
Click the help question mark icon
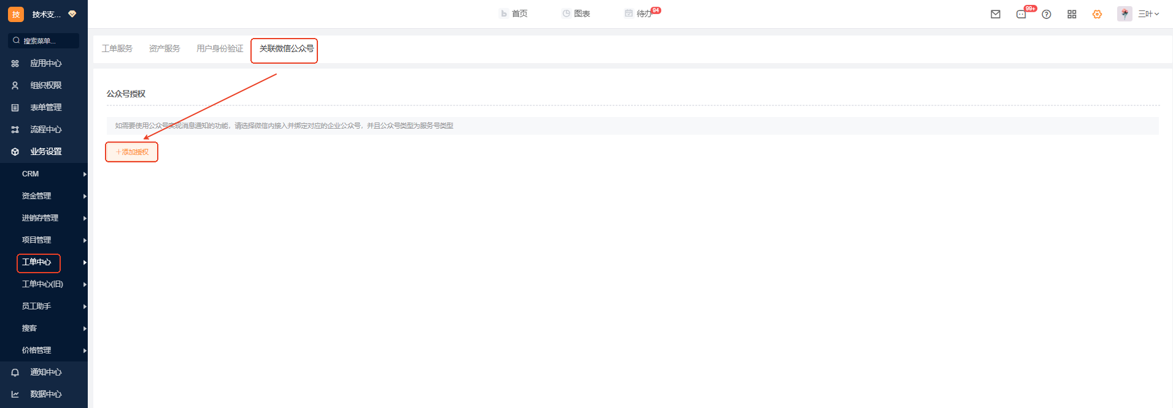click(x=1047, y=14)
